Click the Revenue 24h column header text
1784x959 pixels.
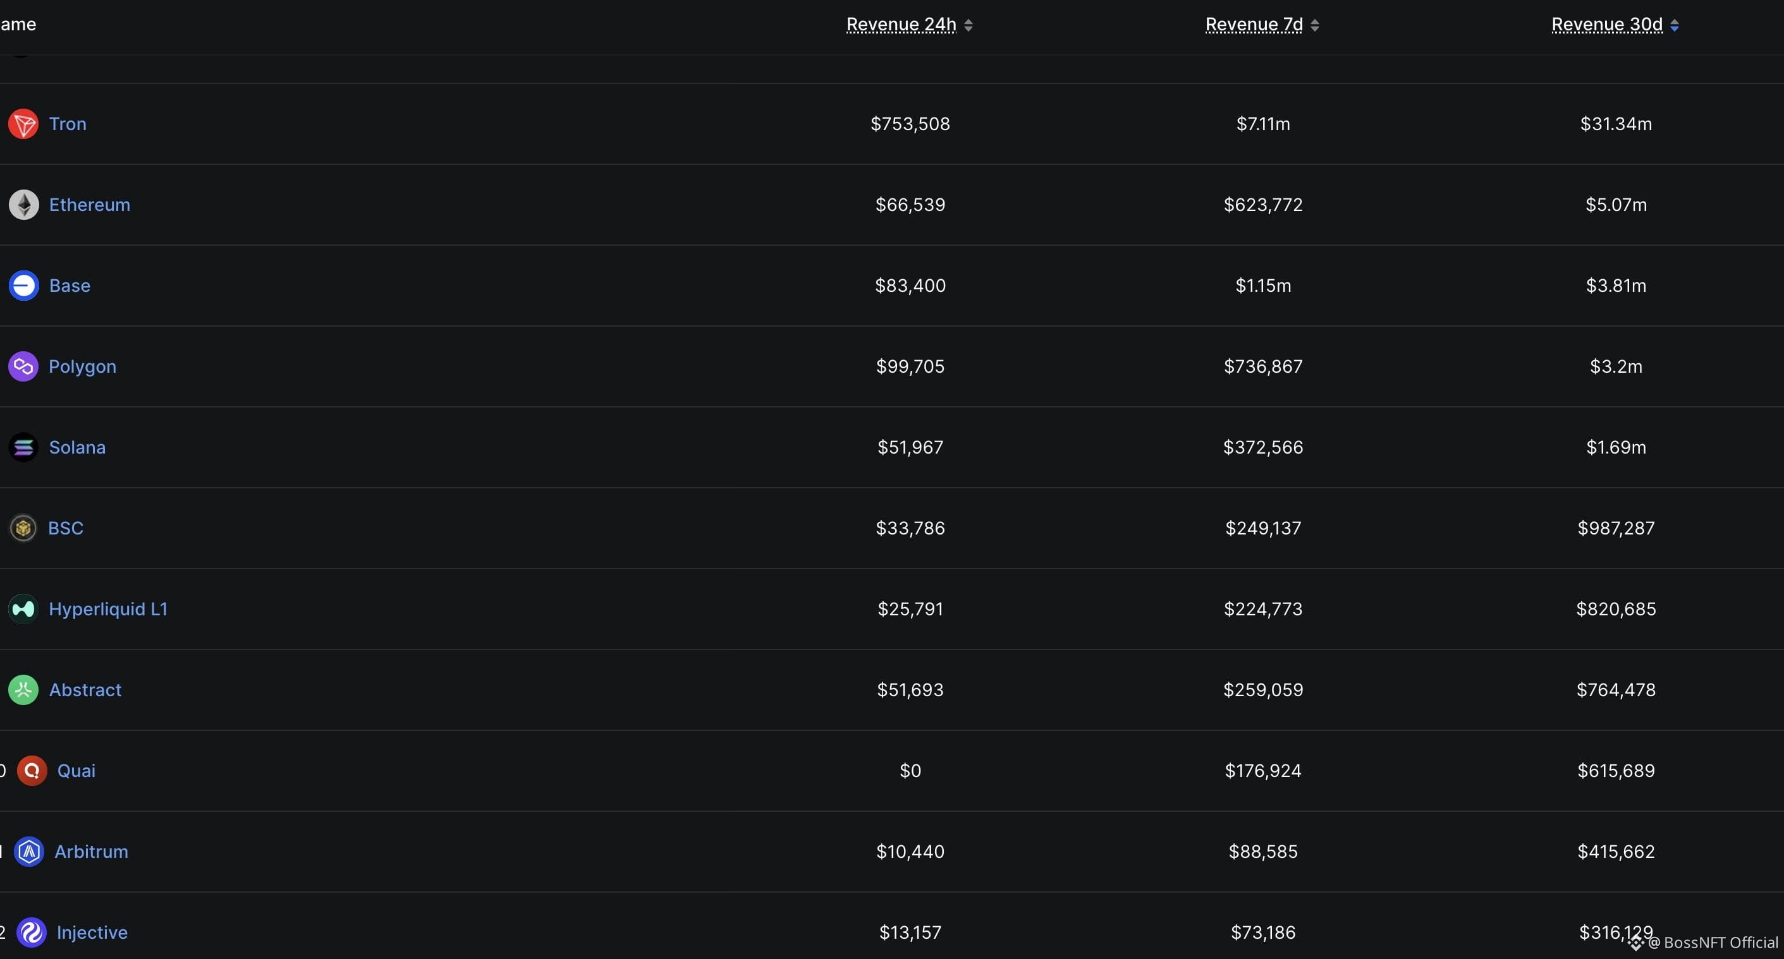[901, 25]
